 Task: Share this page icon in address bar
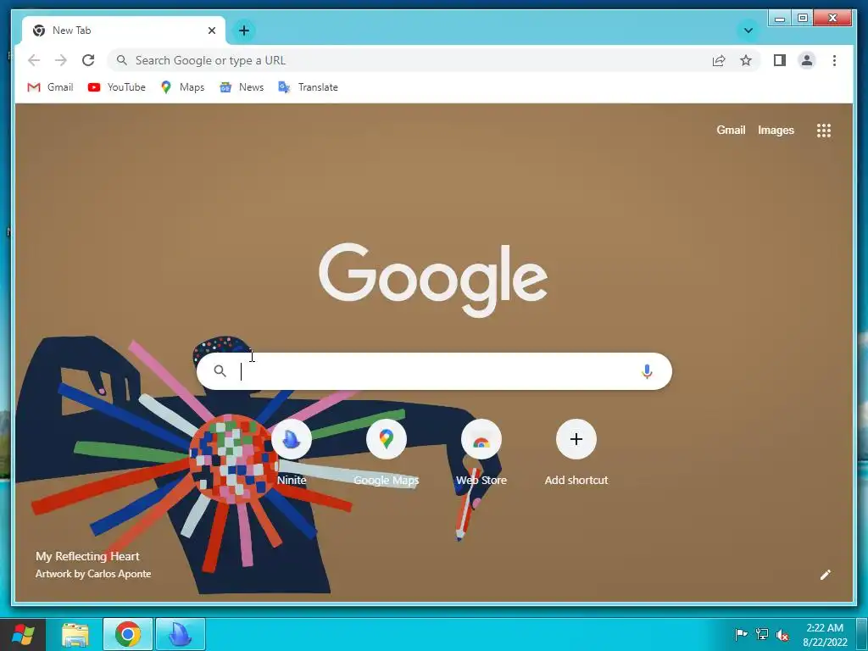pyautogui.click(x=719, y=60)
